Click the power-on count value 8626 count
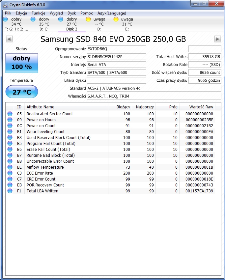The image size is (225, 280). (205, 72)
